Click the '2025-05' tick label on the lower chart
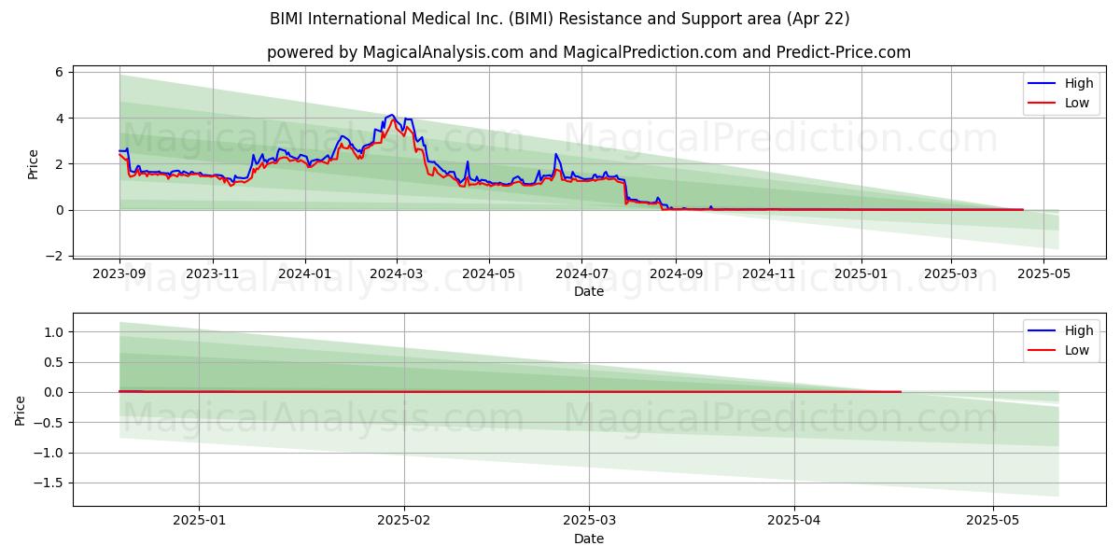 993,522
